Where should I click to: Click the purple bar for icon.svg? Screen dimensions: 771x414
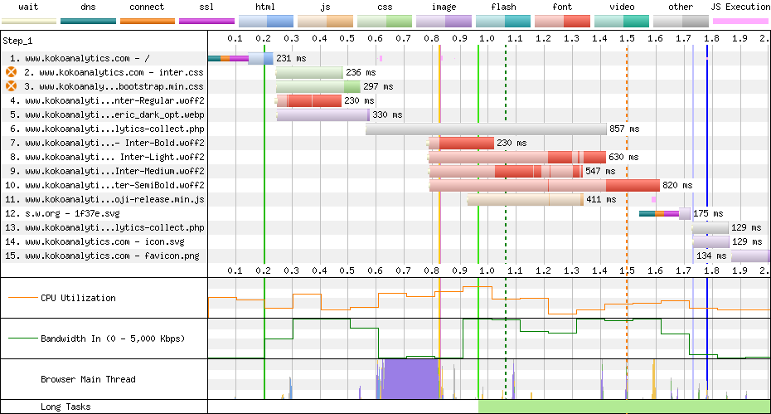click(x=711, y=241)
